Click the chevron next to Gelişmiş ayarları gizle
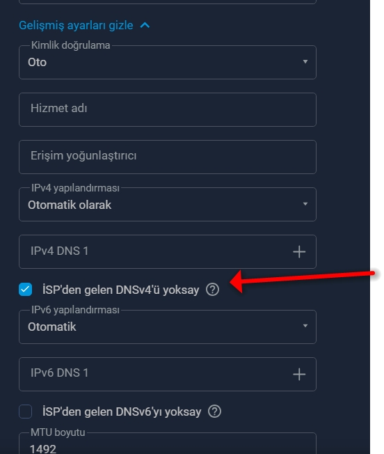Image resolution: width=384 pixels, height=454 pixels. pyautogui.click(x=145, y=26)
